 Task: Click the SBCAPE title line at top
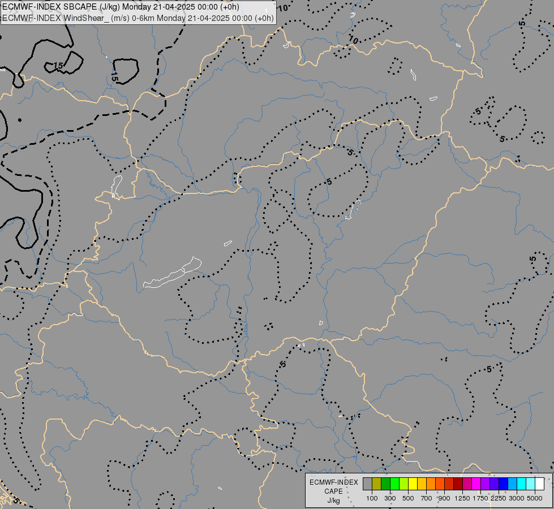pyautogui.click(x=121, y=7)
